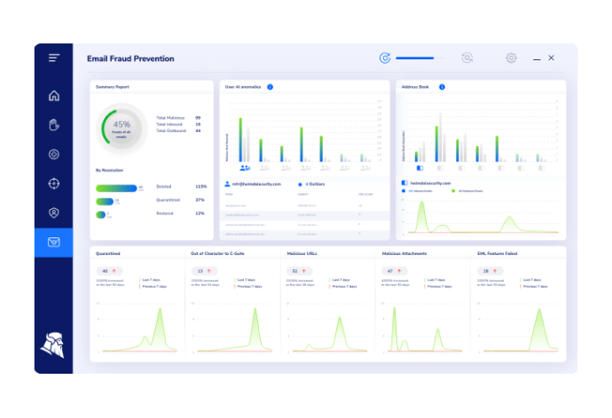Screen dimensions: 612x418
Task: Show info for User AI anomalies
Action: pos(271,87)
